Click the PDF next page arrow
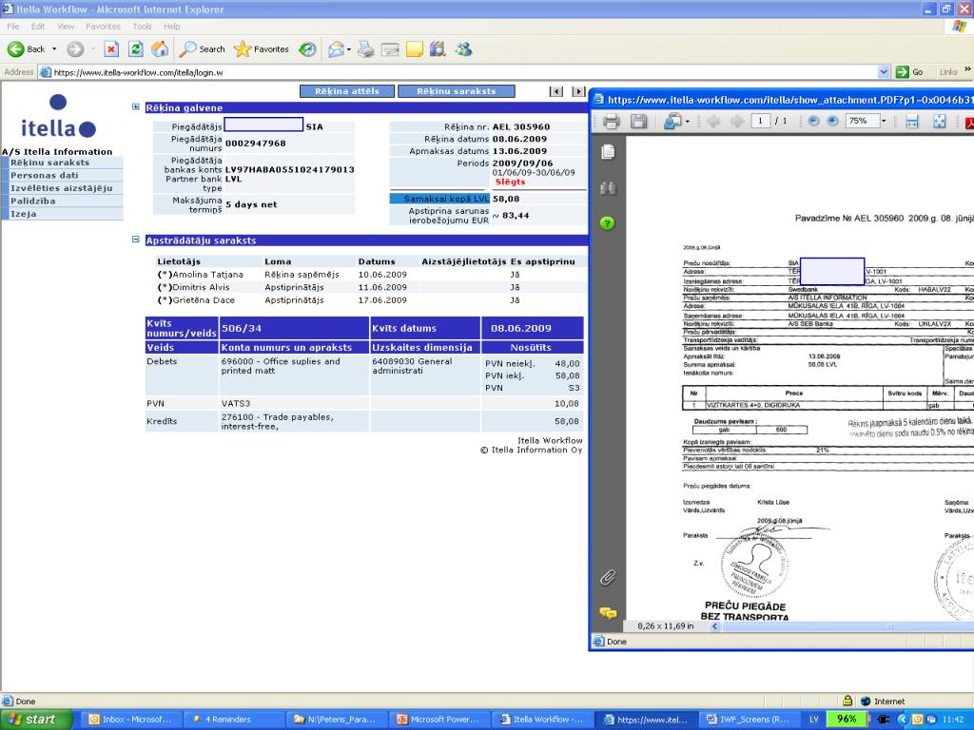The image size is (974, 730). tap(737, 121)
